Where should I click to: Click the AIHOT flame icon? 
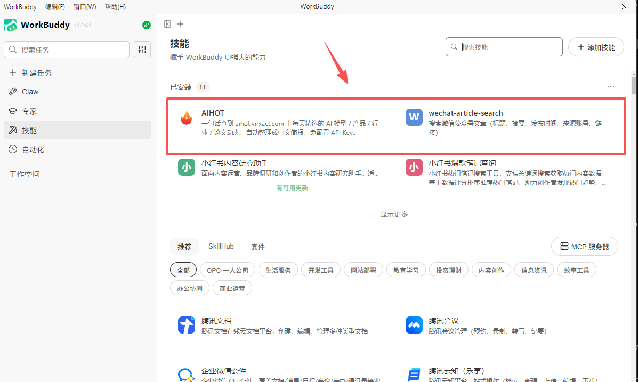tap(187, 118)
